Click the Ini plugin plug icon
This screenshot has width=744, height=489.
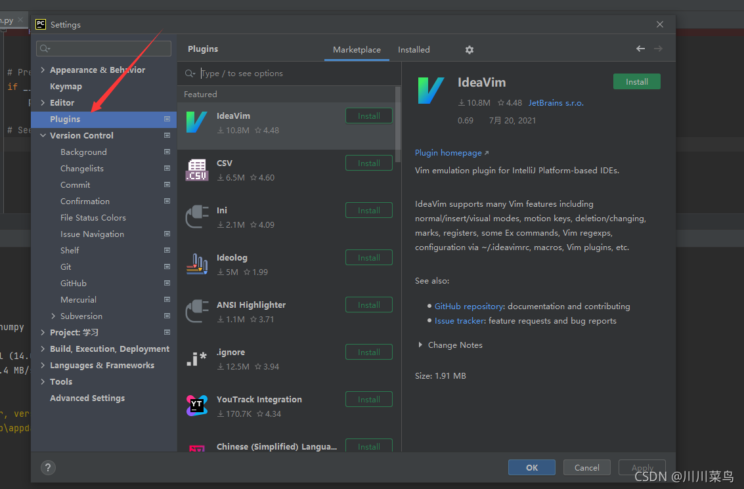(196, 217)
